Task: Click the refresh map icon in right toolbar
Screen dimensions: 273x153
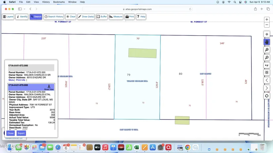Action: coord(267,96)
